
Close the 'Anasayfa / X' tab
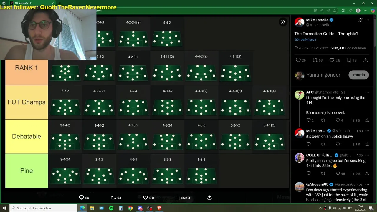click(53, 3)
